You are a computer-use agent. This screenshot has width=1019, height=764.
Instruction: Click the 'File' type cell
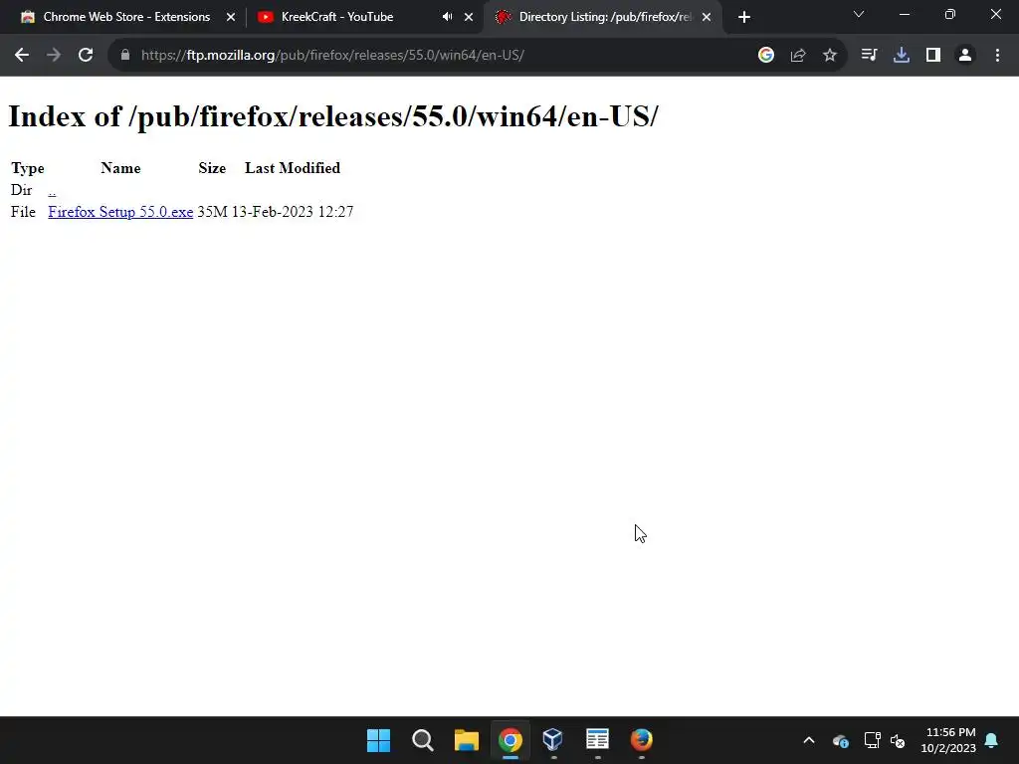click(x=24, y=212)
